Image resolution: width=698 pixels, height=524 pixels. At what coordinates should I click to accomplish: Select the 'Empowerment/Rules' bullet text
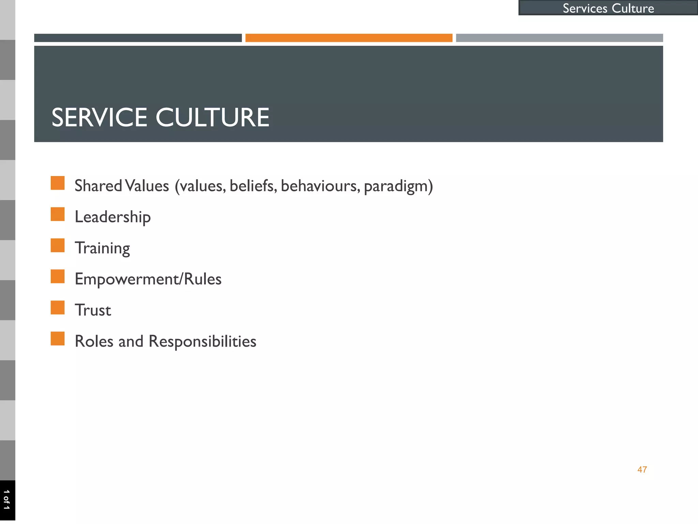tap(148, 279)
